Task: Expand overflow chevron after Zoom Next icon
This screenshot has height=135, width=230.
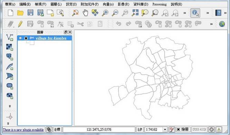Action: 185,13
